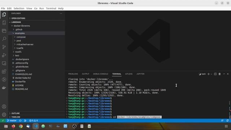Expand the compose folder
The width and height of the screenshot is (231, 130).
click(x=21, y=37)
